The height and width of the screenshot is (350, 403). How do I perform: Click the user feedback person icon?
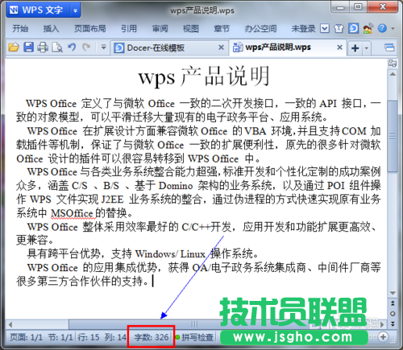coord(368,28)
